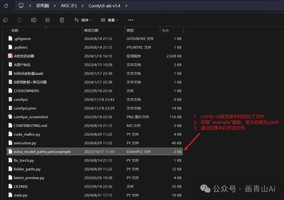
Task: Select the file name main.py
Action: pyautogui.click(x=21, y=195)
